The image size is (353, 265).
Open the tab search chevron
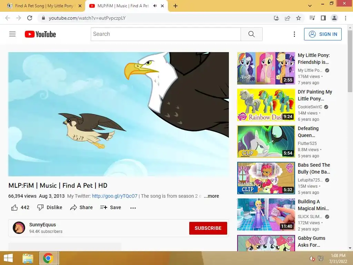coord(310,6)
